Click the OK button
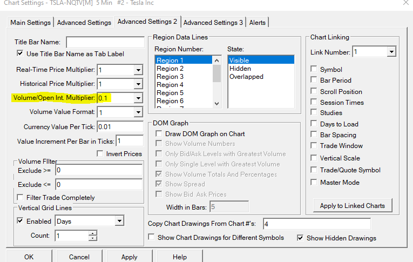 click(29, 257)
